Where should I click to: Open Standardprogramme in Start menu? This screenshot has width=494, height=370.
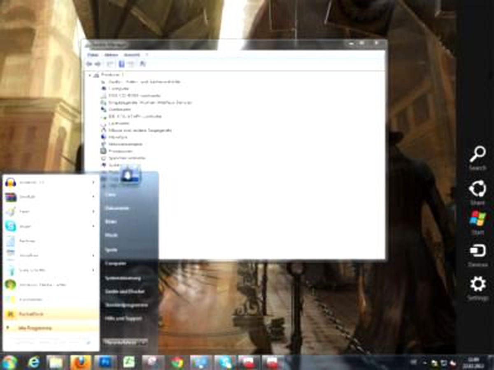point(126,305)
